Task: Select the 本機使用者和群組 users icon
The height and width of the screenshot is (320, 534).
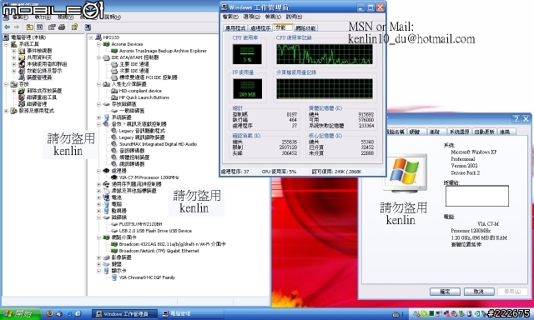Action: click(22, 64)
